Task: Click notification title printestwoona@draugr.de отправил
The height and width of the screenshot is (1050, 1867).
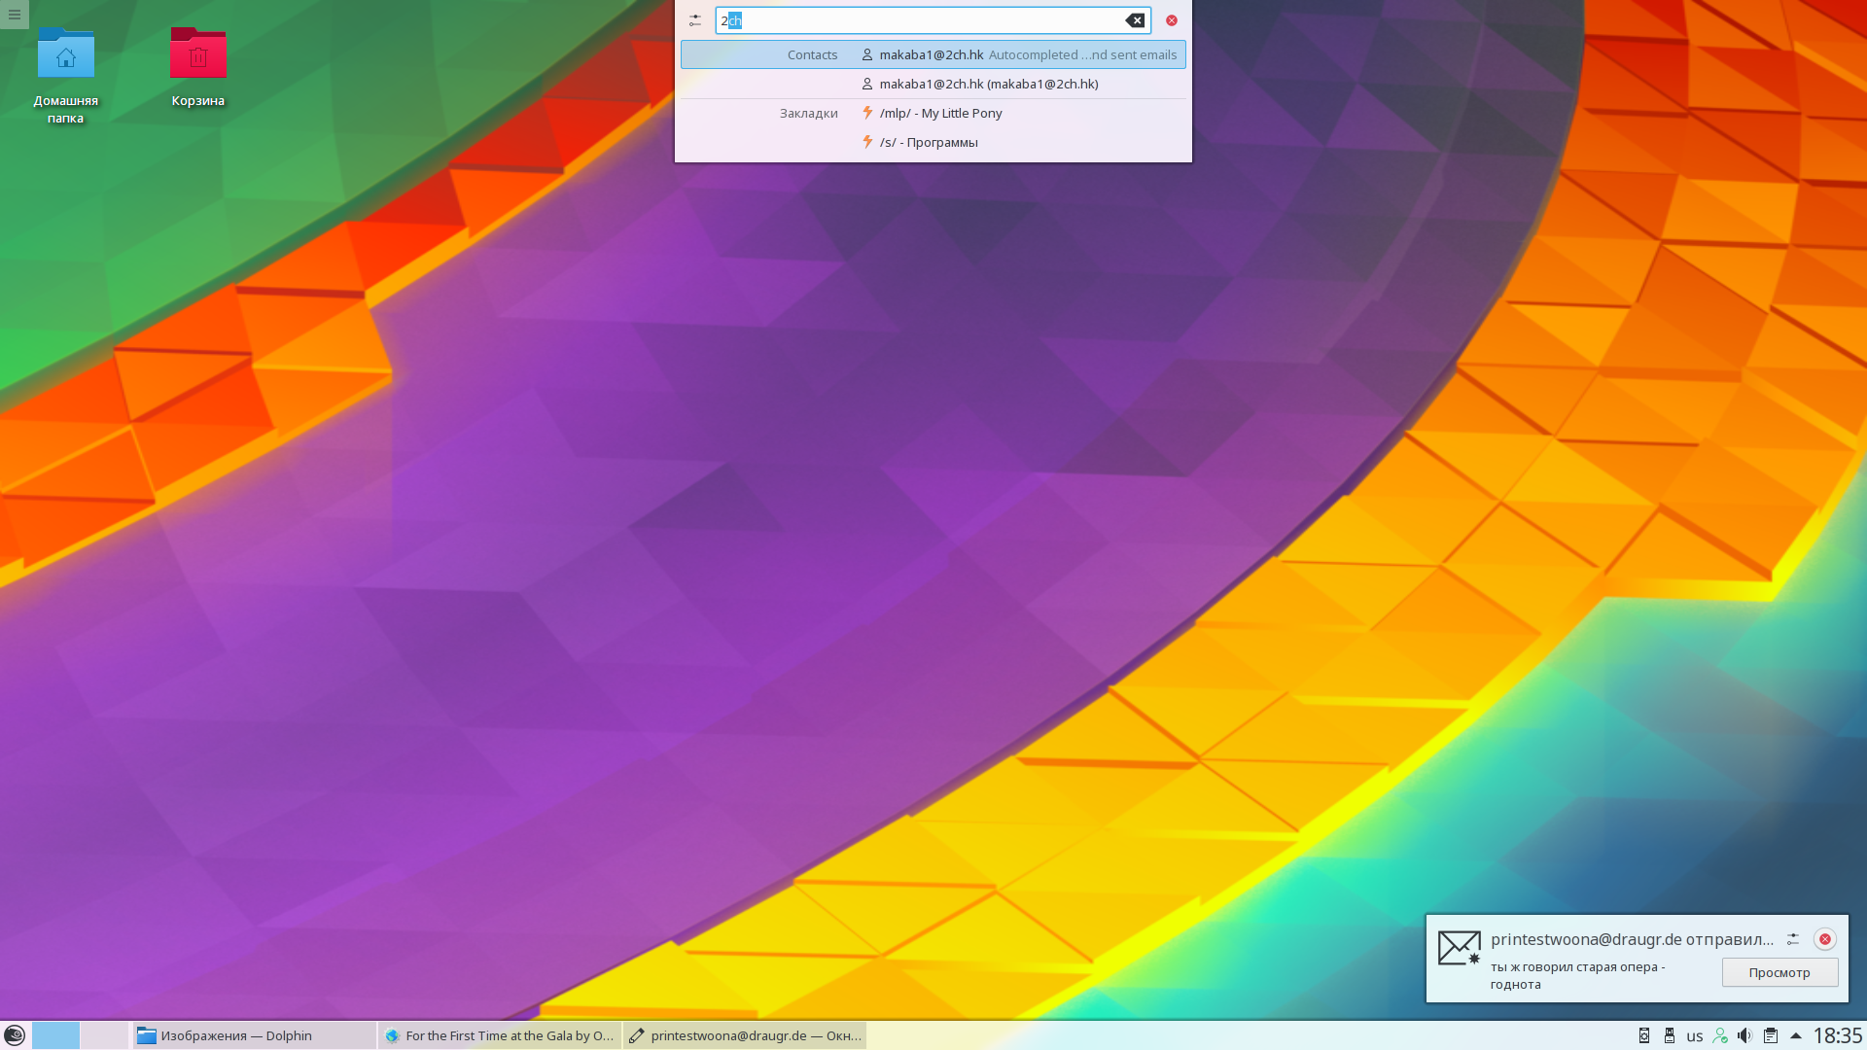Action: point(1632,939)
